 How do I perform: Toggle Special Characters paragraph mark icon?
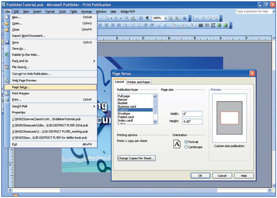[147, 18]
